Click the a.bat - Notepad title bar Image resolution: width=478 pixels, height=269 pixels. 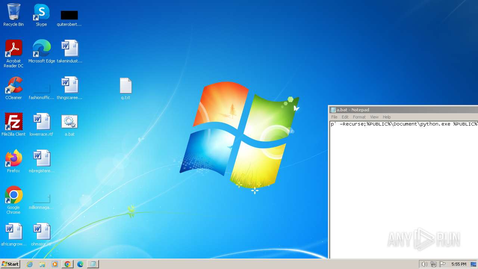coord(404,110)
